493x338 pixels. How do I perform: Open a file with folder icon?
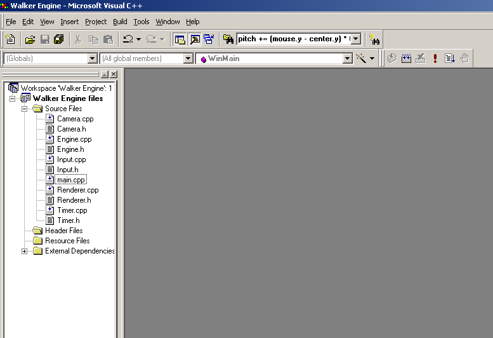pos(30,39)
